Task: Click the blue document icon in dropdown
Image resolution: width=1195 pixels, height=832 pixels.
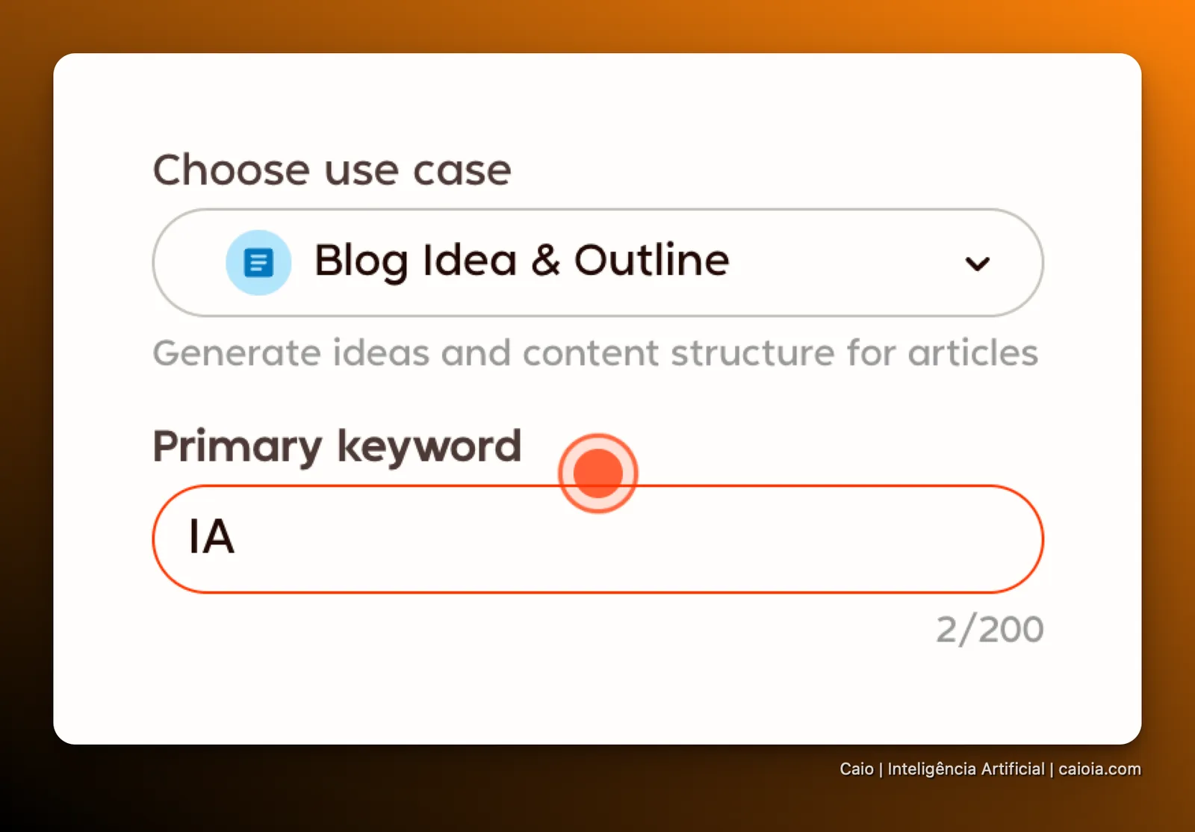Action: [258, 263]
